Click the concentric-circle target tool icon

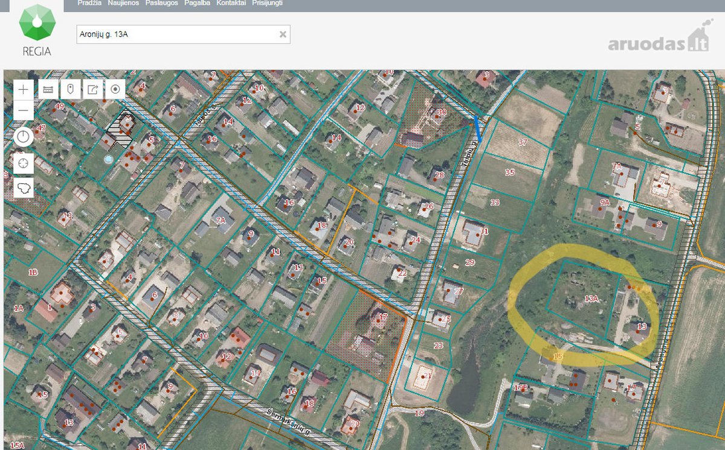click(x=115, y=90)
